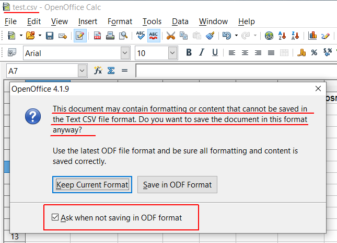The width and height of the screenshot is (337, 243).
Task: Expand the Name Box cell reference dropdown
Action: (x=82, y=71)
